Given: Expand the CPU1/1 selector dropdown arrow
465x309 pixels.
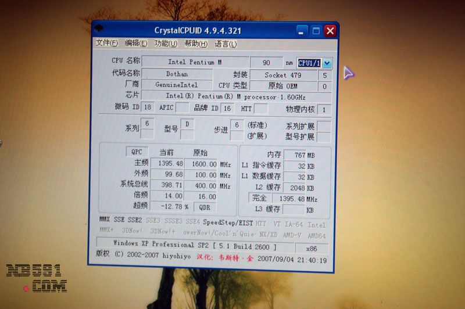Looking at the screenshot, I should (327, 63).
